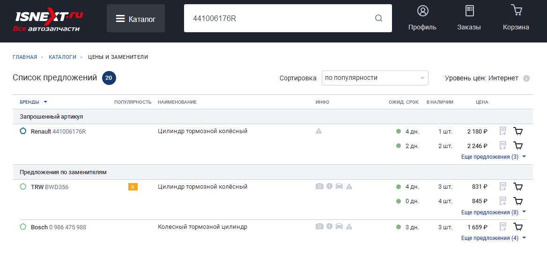Click the В НАЛИЧИИ column header

[440, 102]
